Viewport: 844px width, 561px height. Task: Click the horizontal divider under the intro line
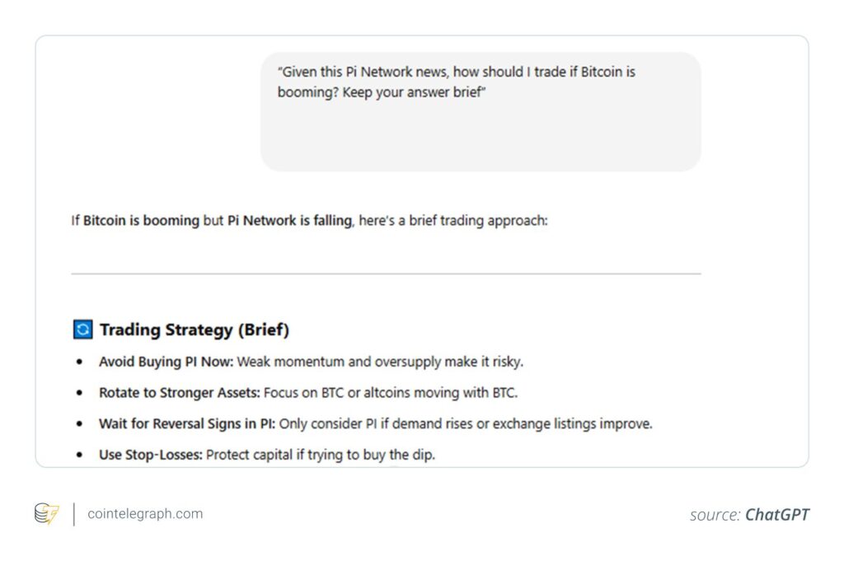click(386, 273)
